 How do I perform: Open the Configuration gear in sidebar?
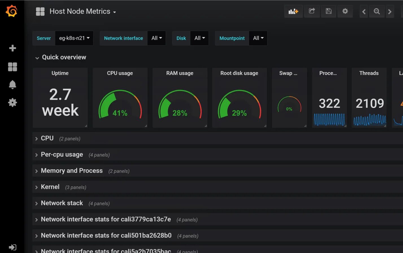(12, 102)
